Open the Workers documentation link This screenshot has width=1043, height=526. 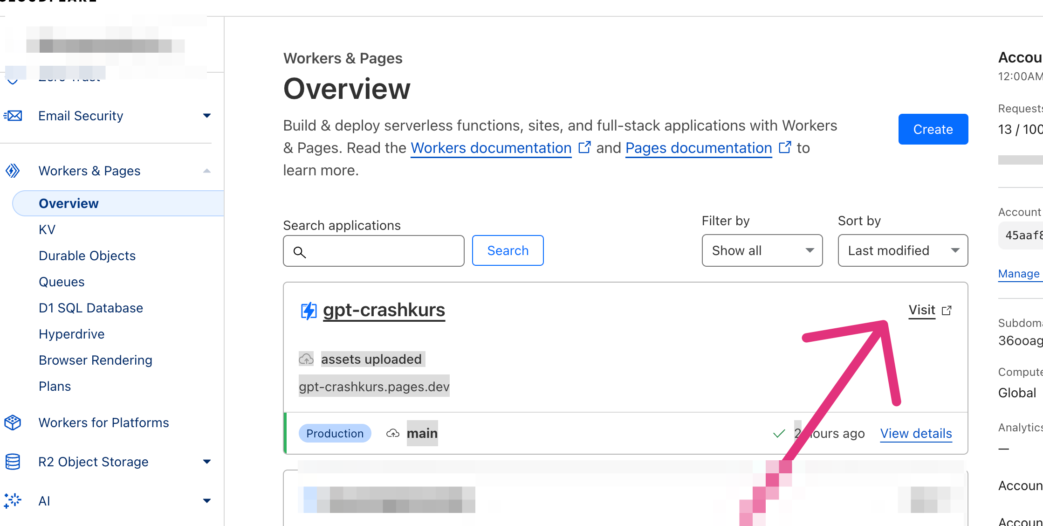click(x=491, y=148)
